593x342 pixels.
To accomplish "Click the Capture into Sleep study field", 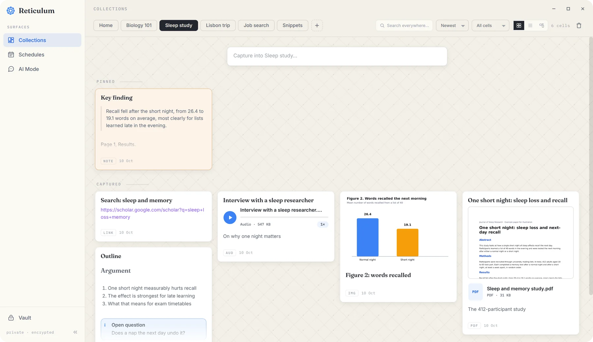I will (337, 56).
